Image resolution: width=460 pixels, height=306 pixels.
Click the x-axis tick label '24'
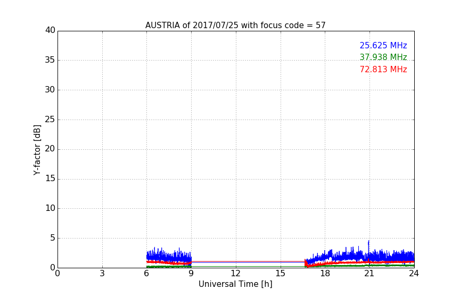[x=414, y=274]
